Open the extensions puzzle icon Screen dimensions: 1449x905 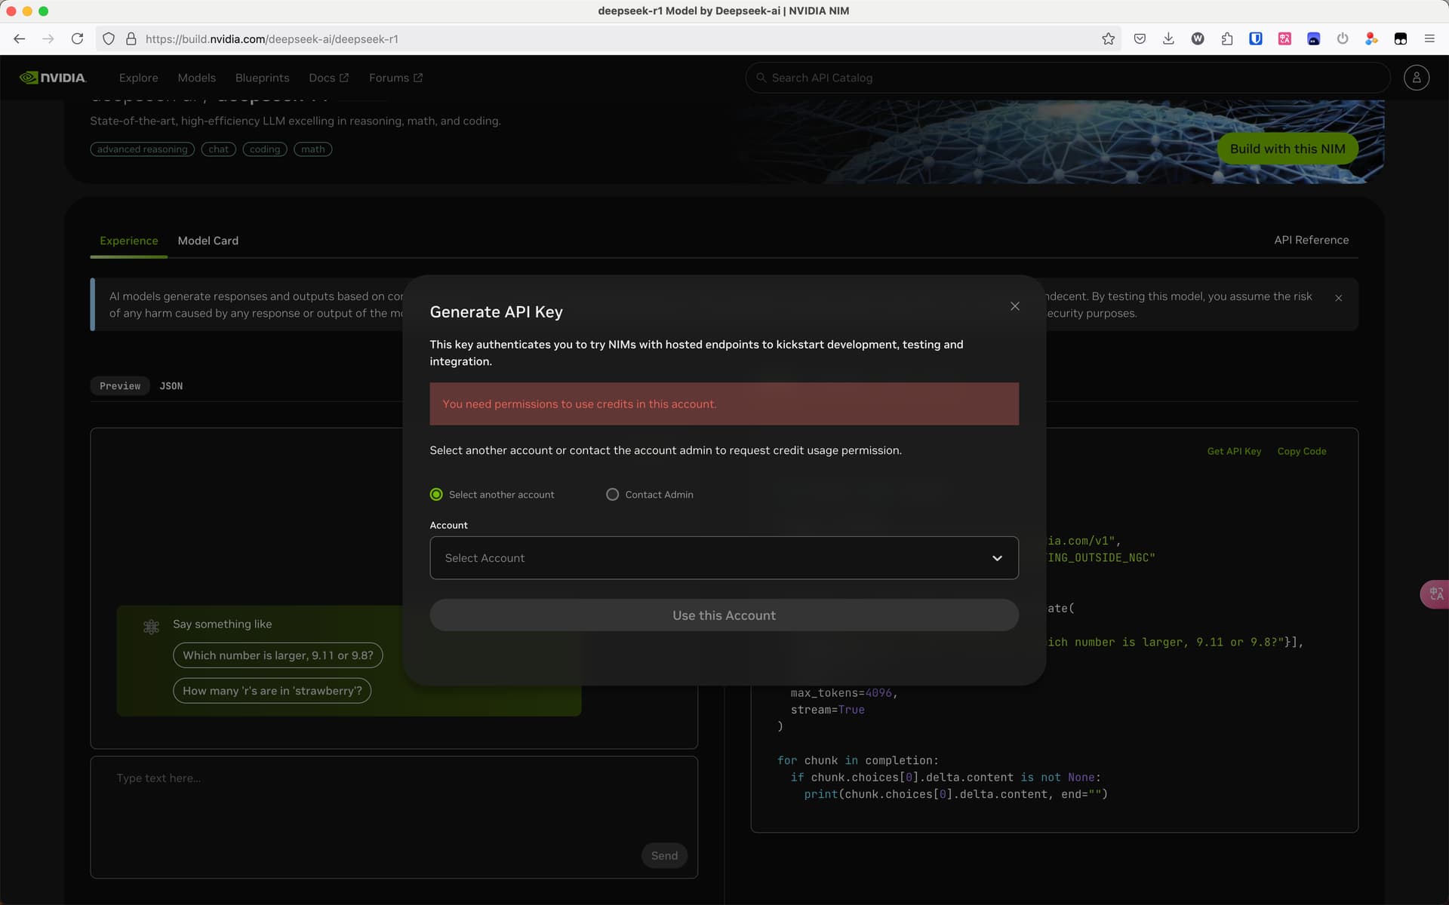(x=1227, y=38)
